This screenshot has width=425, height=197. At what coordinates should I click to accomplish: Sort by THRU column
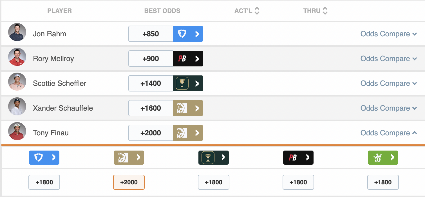(316, 11)
